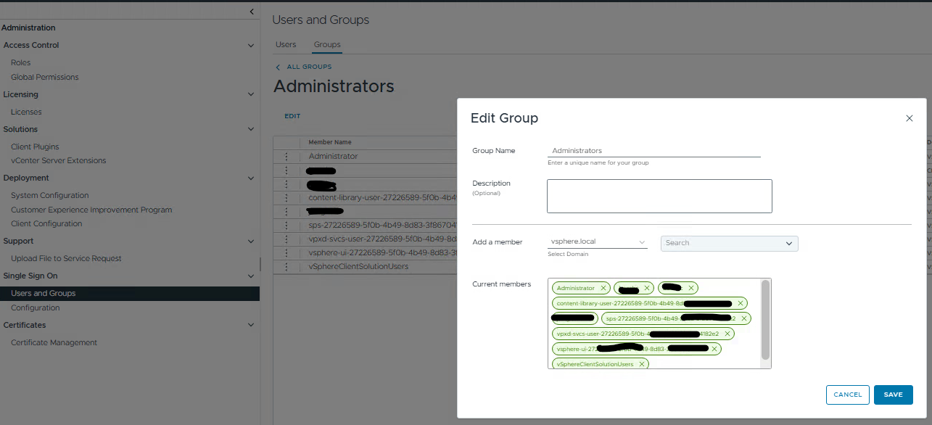
Task: Open row menu for vSphereClientSolutionUsers member
Action: [x=286, y=266]
